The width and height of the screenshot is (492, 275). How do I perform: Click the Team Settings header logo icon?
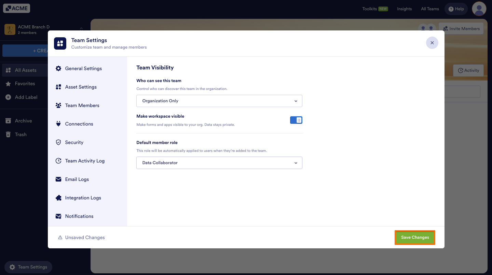point(60,43)
